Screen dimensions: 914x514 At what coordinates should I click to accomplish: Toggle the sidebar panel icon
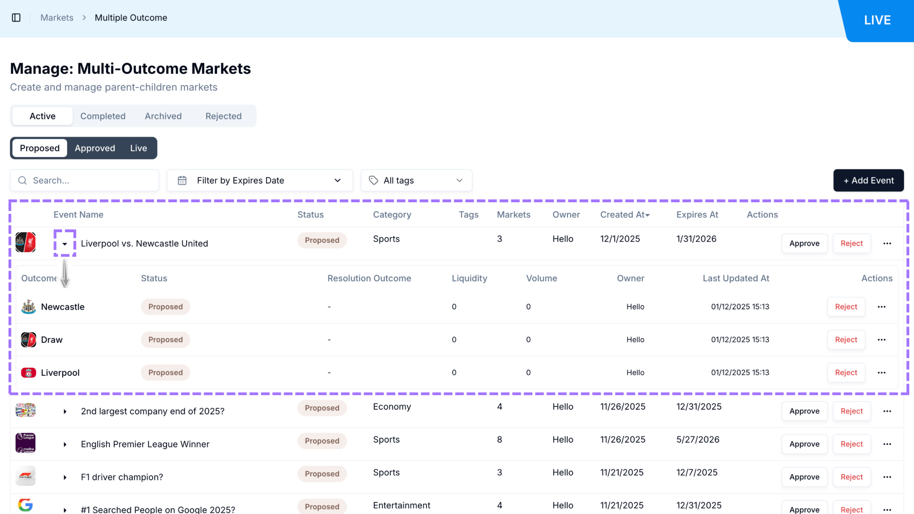[x=16, y=18]
